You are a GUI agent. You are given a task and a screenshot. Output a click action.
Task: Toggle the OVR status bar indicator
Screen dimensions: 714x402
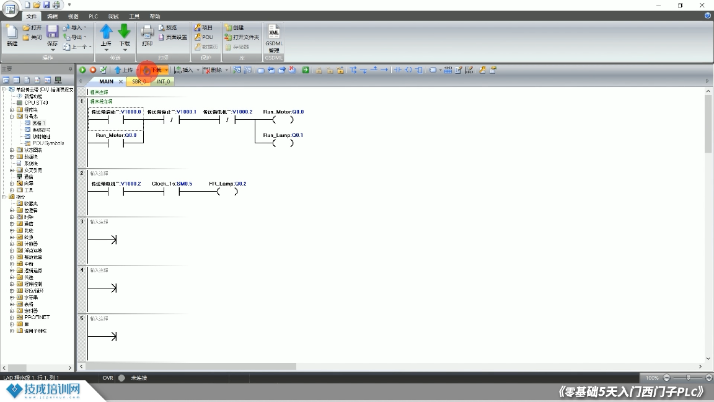click(107, 378)
